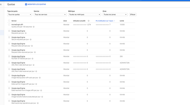190x105 pixels.
Task: Click help icon for Requests par jour
Action: [x=26, y=33]
